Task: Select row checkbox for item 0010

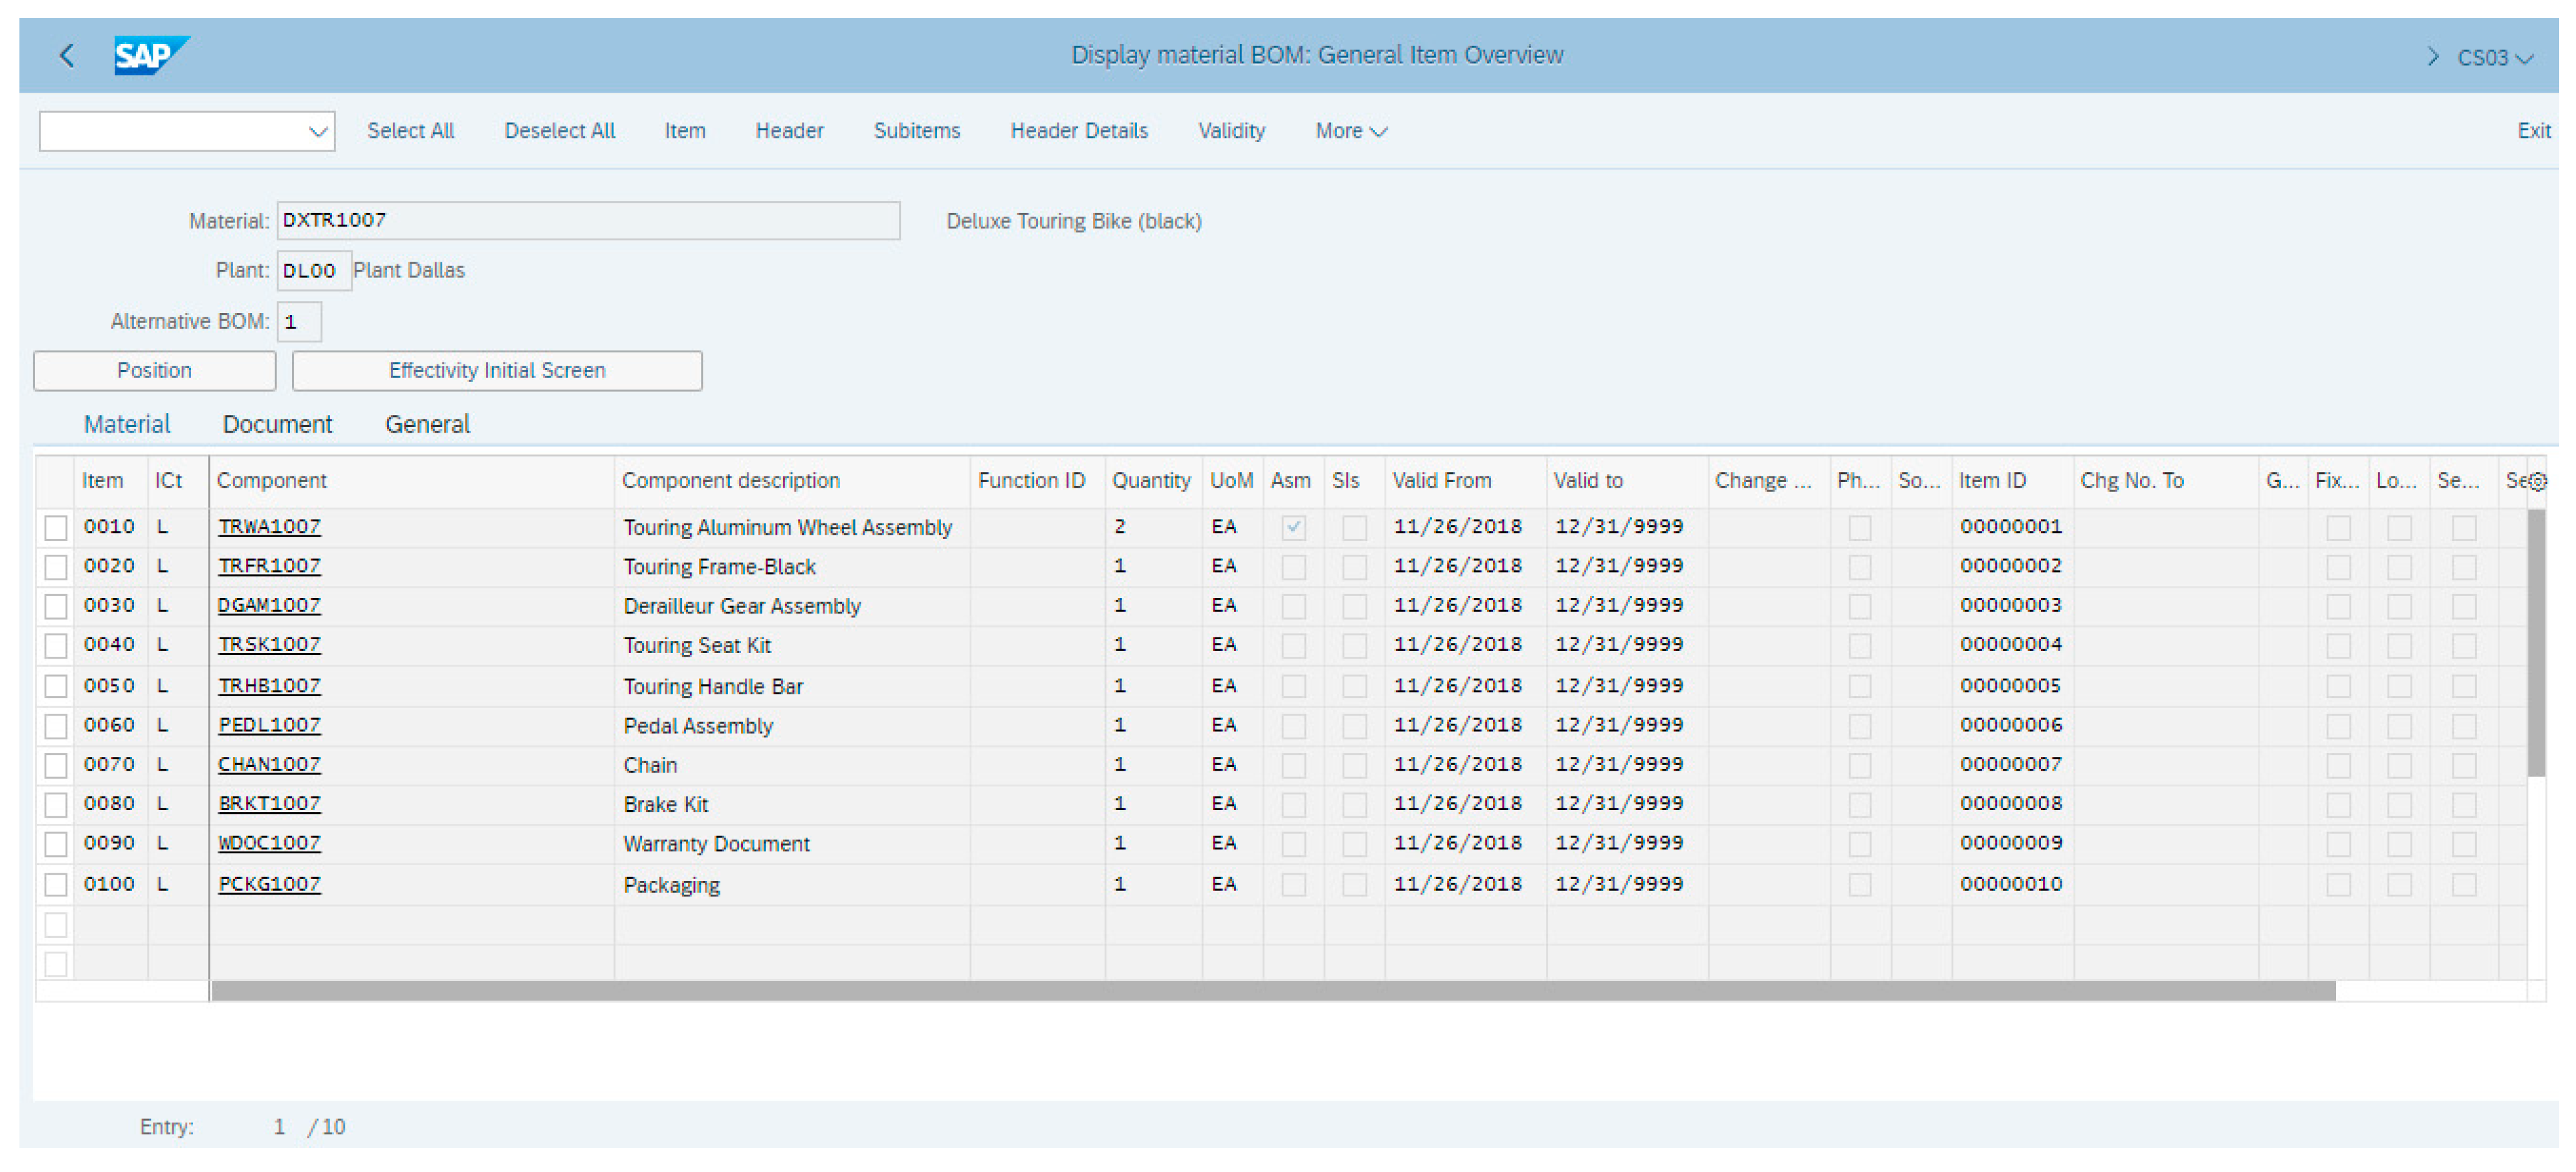Action: [x=56, y=528]
